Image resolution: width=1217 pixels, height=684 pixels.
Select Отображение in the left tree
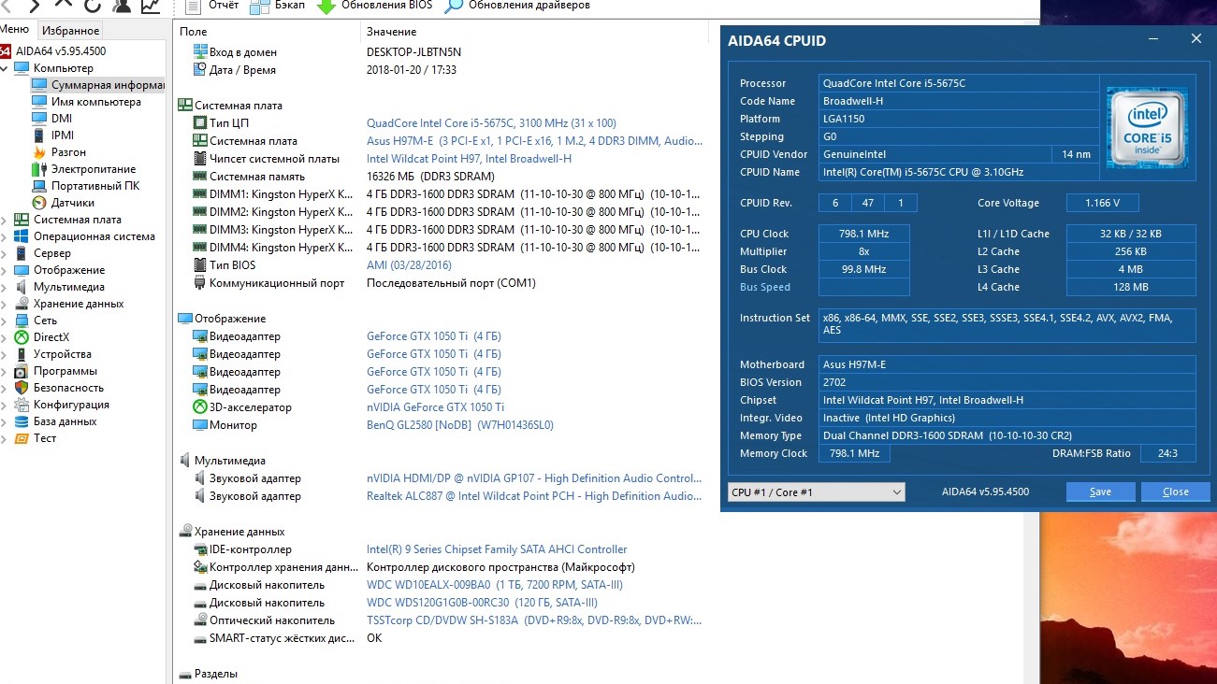(69, 270)
